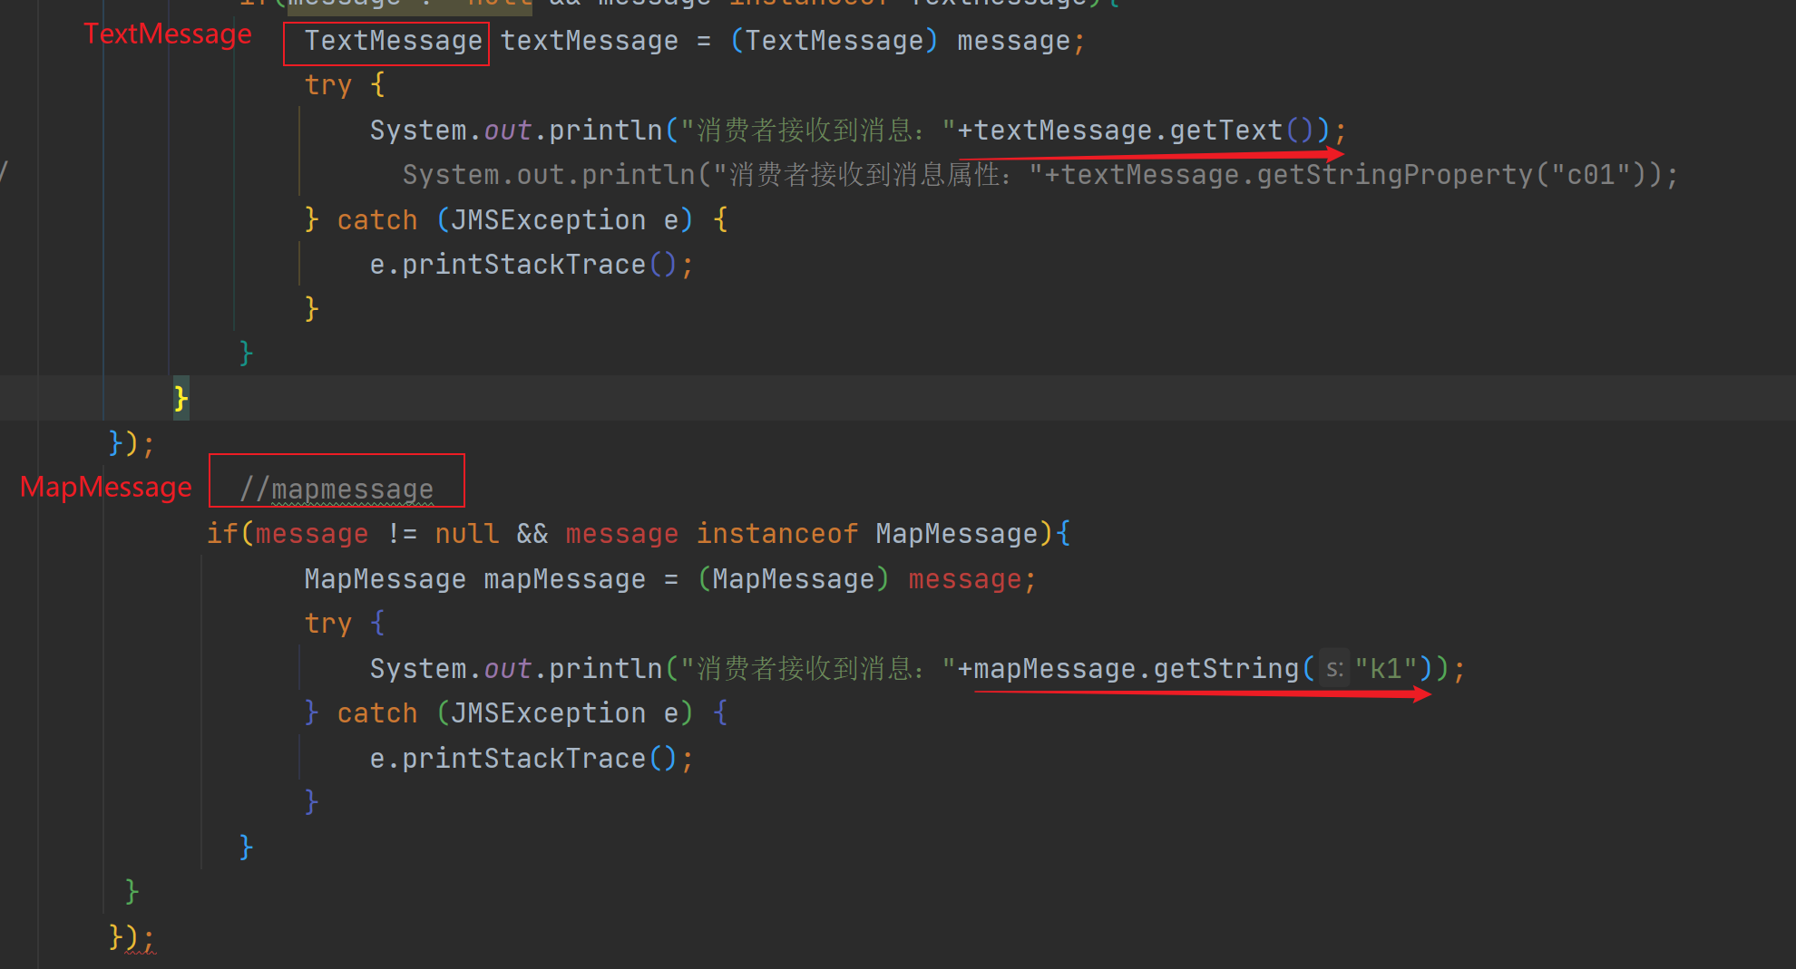Image resolution: width=1796 pixels, height=969 pixels.
Task: Click the catch keyword in the MapMessage block
Action: click(x=377, y=713)
